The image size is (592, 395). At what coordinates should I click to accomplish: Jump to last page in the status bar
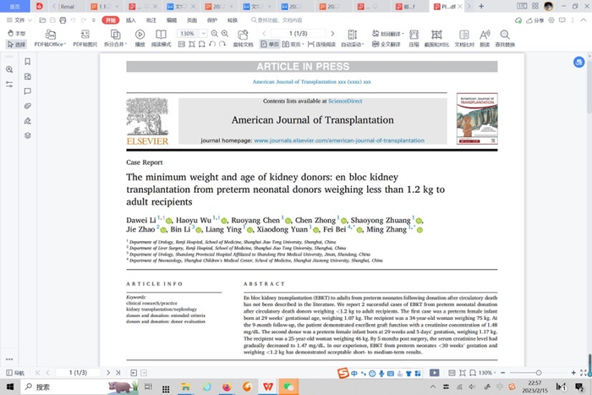[118, 373]
